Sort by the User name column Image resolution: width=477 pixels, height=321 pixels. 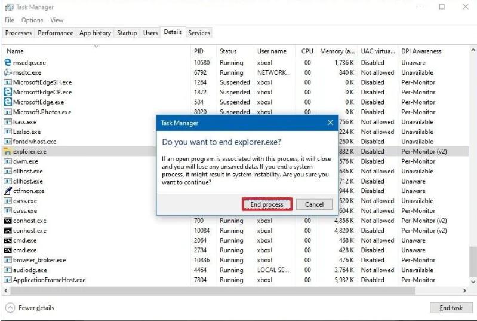click(x=275, y=51)
